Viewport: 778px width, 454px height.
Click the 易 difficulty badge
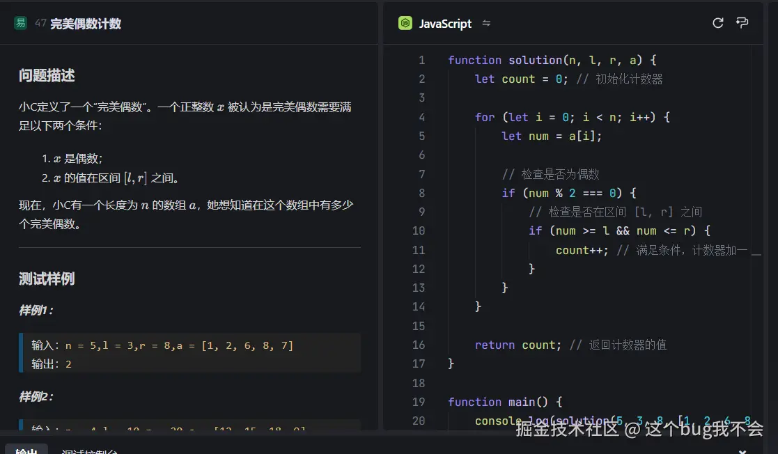[19, 22]
